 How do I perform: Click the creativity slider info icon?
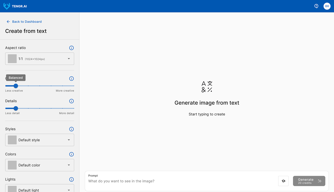71,78
